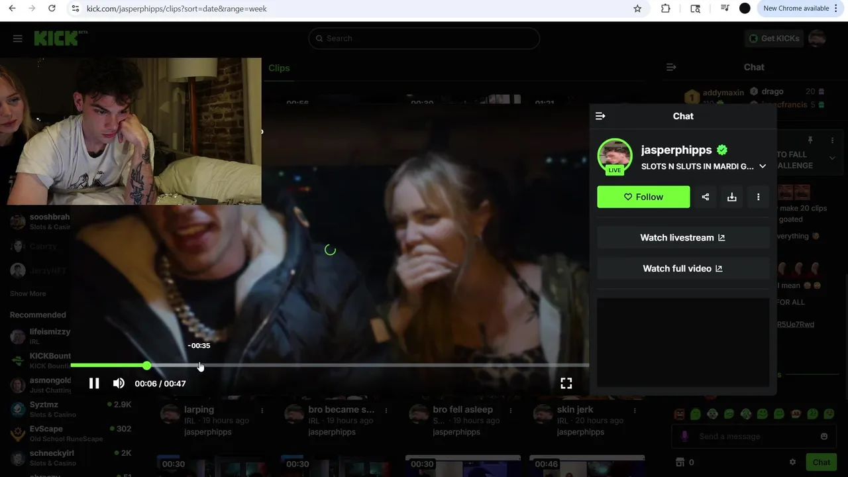The height and width of the screenshot is (477, 848).
Task: Click Show More in sidebar channels
Action: click(28, 293)
